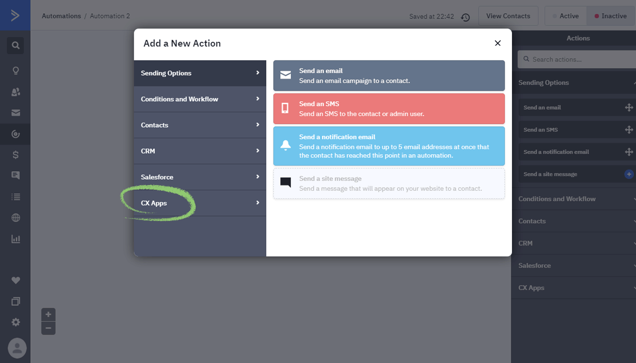Zoom out with the minus button
Image resolution: width=636 pixels, height=363 pixels.
pos(48,328)
